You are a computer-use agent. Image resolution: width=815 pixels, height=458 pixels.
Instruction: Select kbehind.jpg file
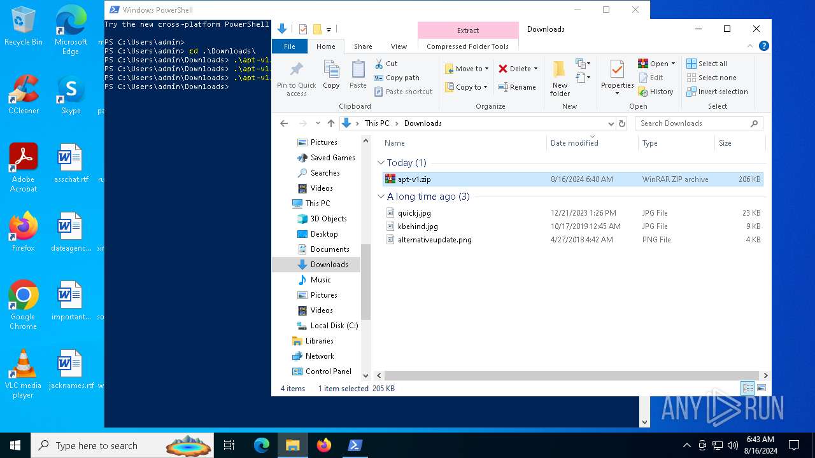(x=572, y=226)
